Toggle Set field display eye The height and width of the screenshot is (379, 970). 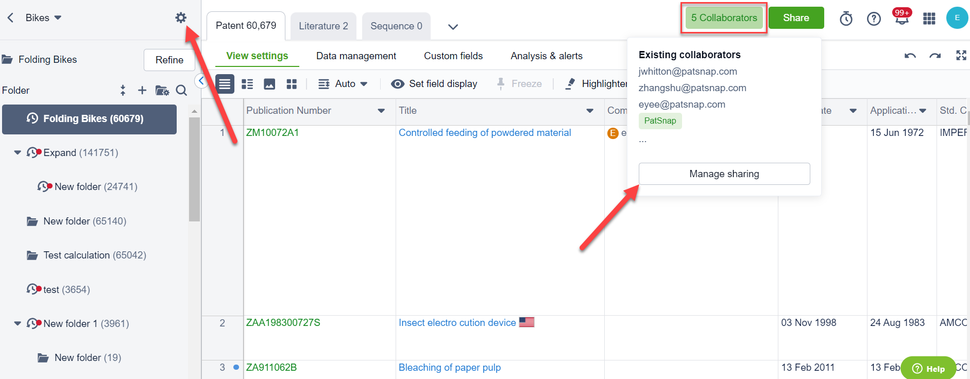[397, 84]
